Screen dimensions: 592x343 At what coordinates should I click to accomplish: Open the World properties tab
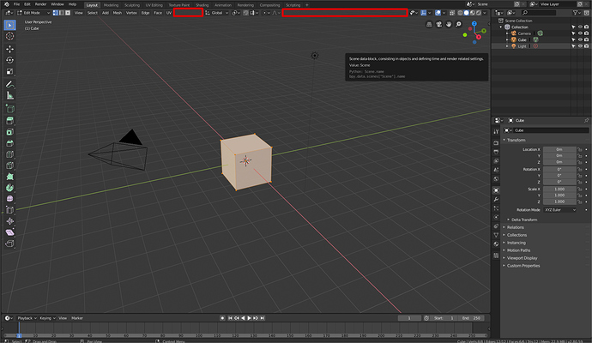point(496,179)
